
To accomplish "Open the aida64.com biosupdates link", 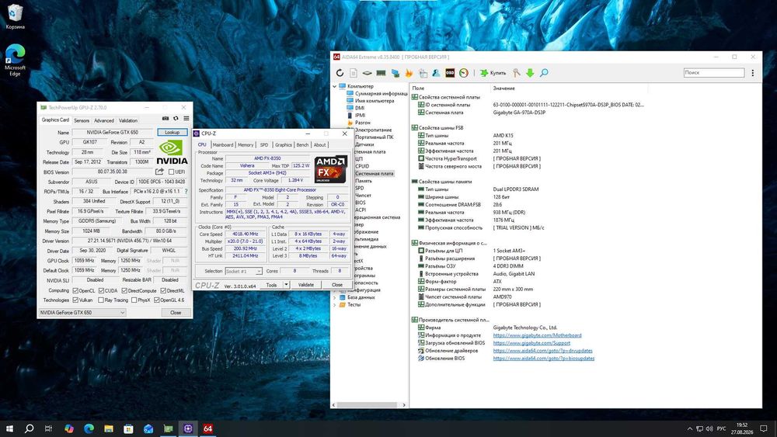I will (544, 358).
